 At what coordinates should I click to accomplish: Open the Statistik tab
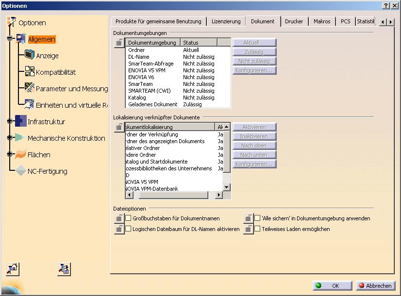tap(366, 21)
